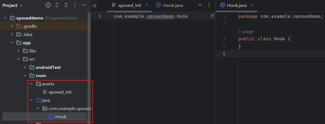Hide the Project tool window
Viewport: 325px width, 124px height.
pos(84,5)
